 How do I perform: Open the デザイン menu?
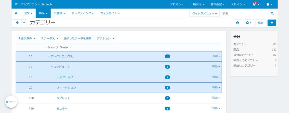(x=238, y=4)
